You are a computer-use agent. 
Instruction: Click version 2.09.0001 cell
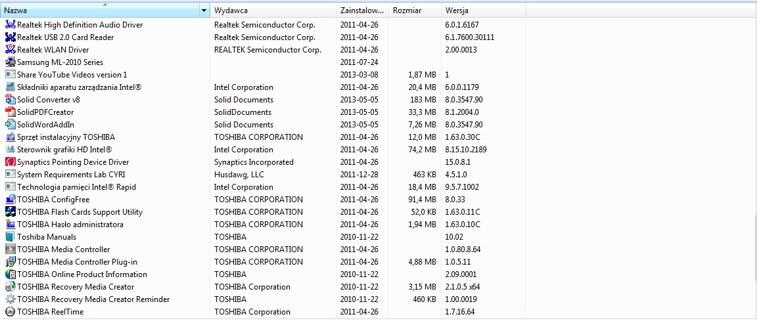click(461, 274)
